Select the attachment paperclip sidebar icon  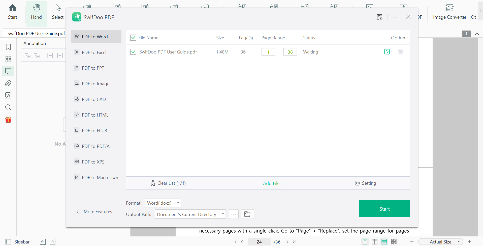click(8, 83)
